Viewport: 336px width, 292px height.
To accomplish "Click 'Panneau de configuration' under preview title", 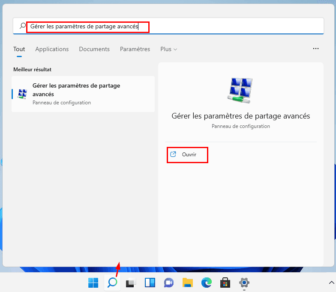I will 241,126.
